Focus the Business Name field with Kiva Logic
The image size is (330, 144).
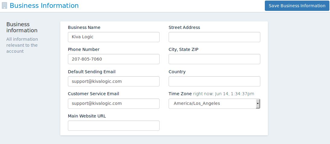(x=114, y=37)
